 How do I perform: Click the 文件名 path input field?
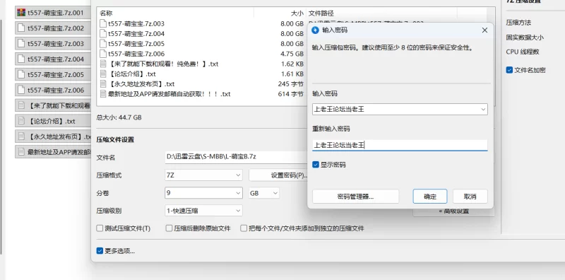[x=236, y=157]
